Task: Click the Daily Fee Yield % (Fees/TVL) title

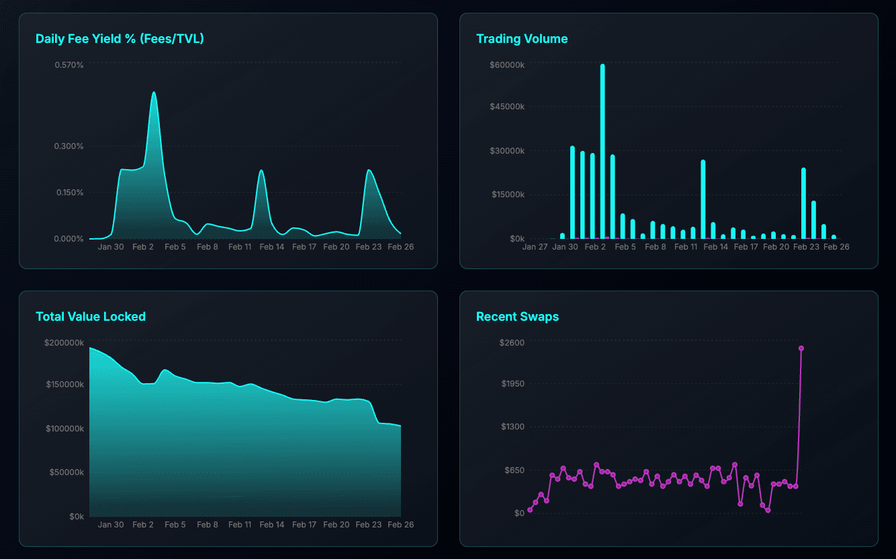Action: [x=120, y=39]
